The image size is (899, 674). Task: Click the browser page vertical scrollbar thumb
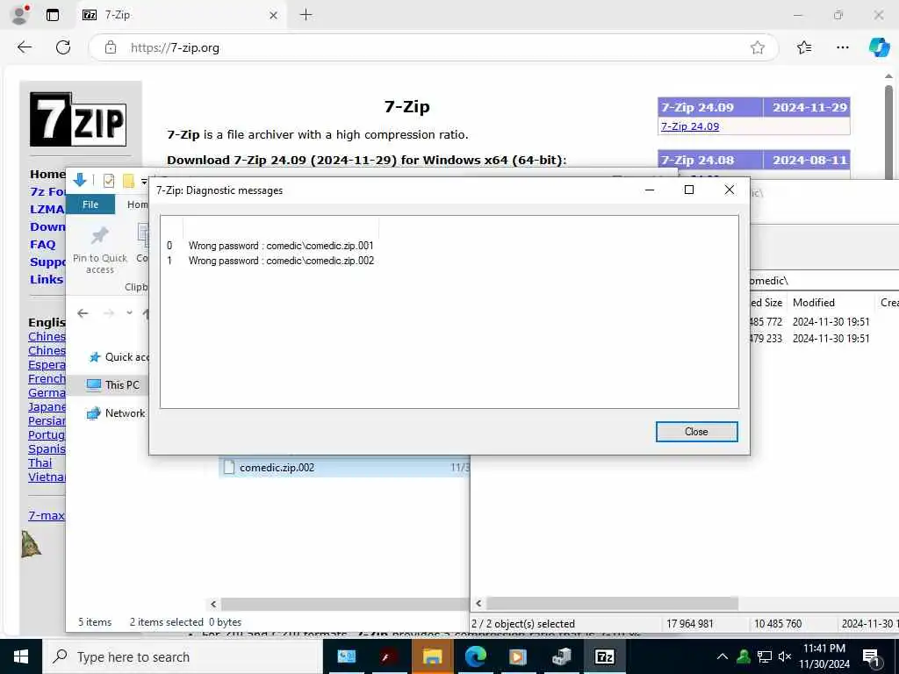888,133
